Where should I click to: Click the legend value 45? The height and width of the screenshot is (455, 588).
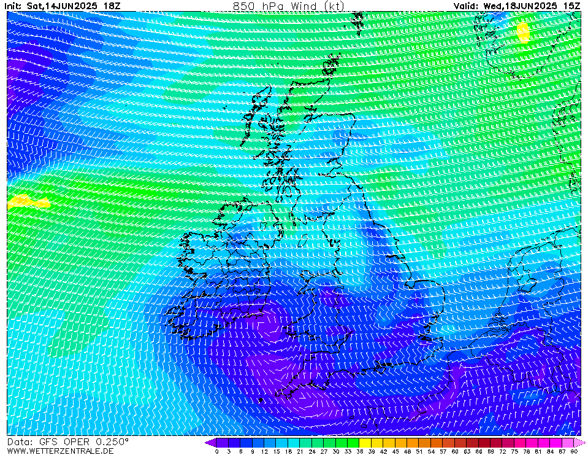coord(395,451)
